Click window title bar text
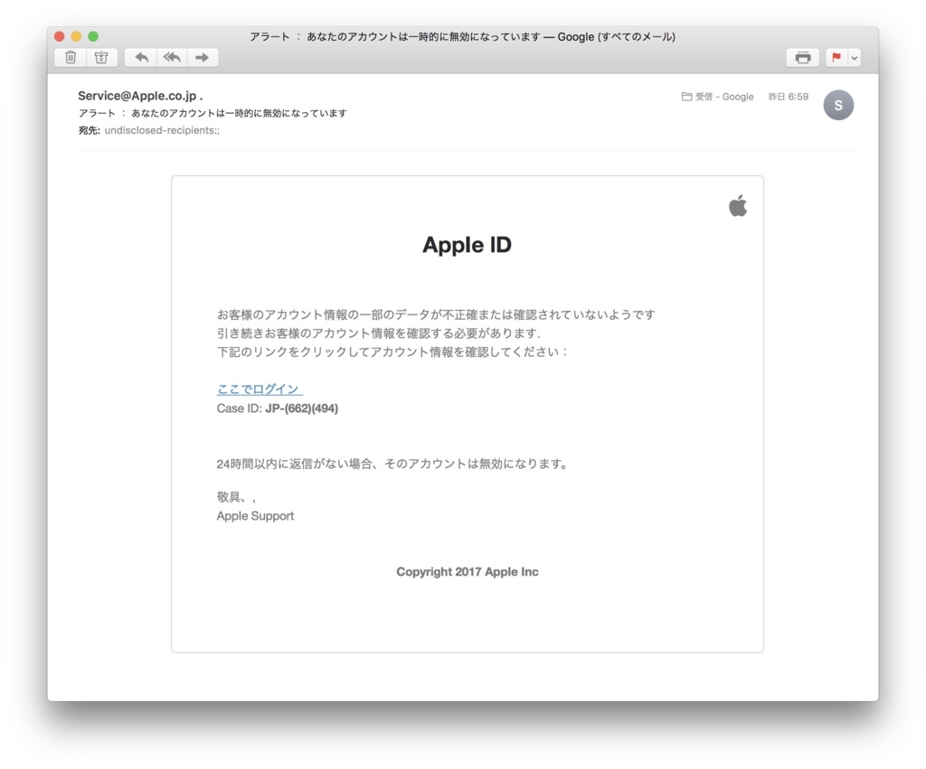 tap(462, 36)
